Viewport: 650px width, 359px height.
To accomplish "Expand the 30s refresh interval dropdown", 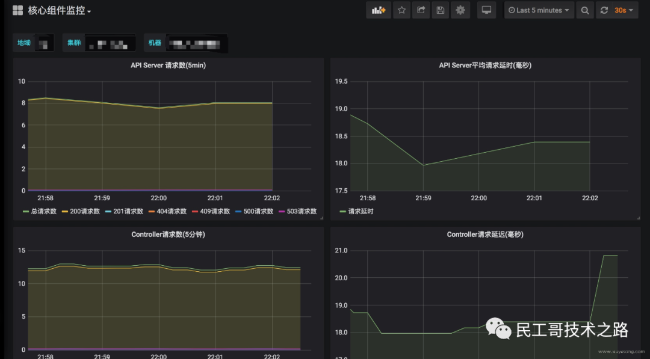I will (x=624, y=10).
